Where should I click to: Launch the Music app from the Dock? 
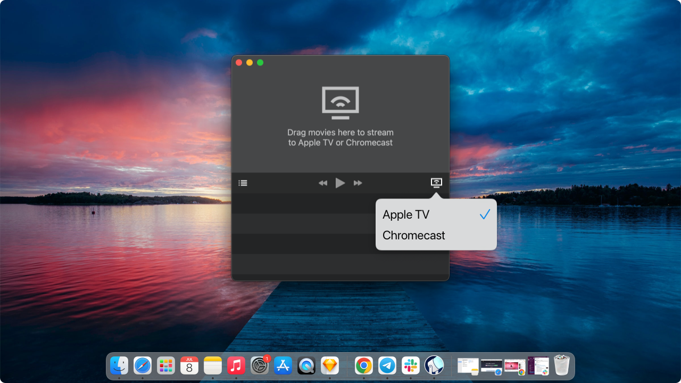click(x=236, y=365)
